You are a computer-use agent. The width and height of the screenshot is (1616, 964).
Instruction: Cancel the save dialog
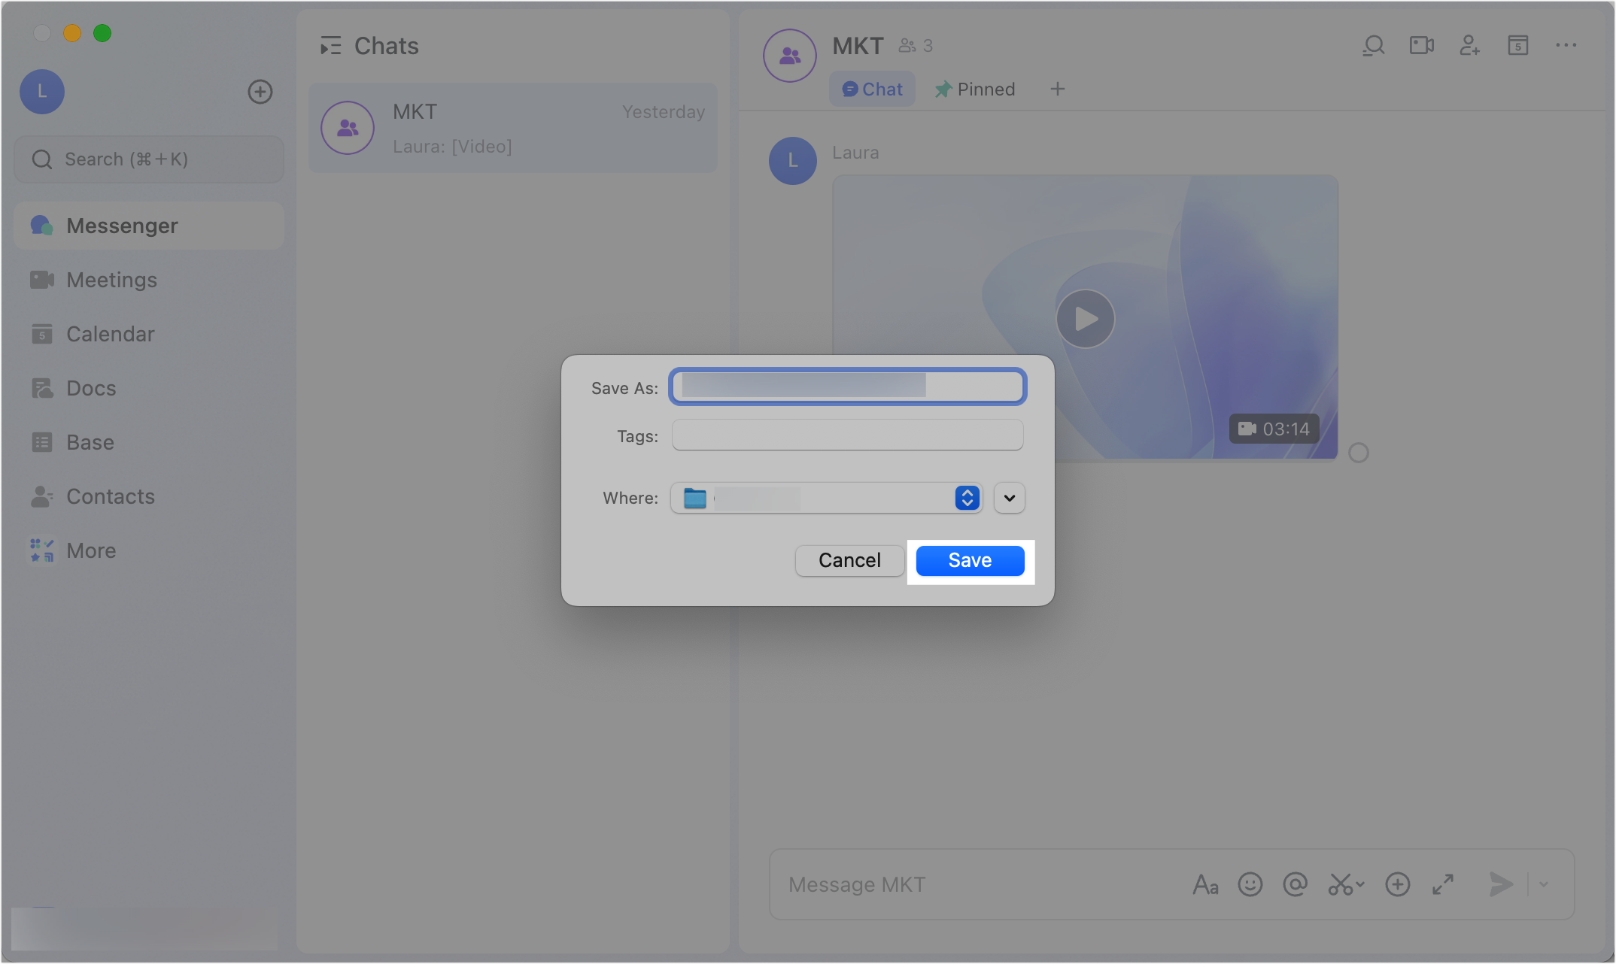tap(849, 561)
